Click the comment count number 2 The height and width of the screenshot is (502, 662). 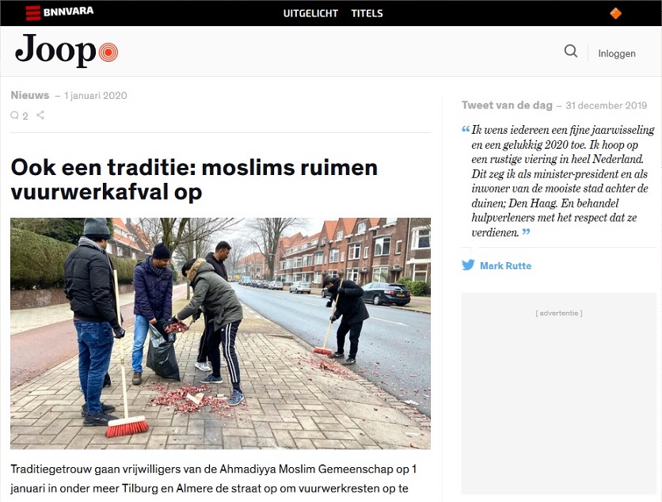pos(25,116)
